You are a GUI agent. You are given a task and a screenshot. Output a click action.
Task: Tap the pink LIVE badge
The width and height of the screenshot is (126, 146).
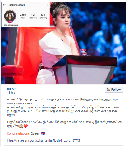click(10, 22)
